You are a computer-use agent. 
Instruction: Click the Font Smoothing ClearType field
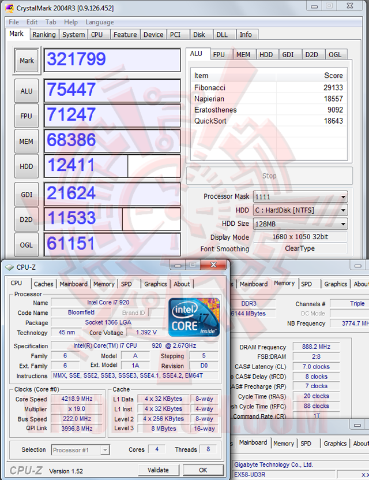[x=300, y=248]
